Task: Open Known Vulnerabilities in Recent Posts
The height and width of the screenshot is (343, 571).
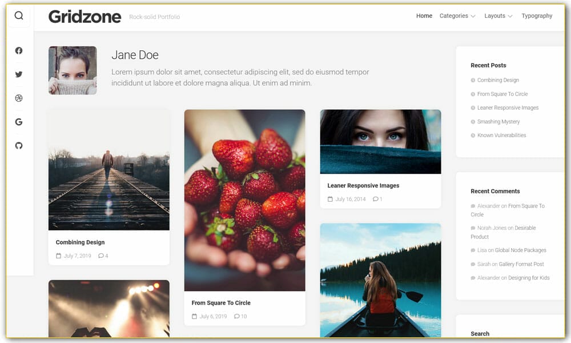Action: tap(501, 135)
